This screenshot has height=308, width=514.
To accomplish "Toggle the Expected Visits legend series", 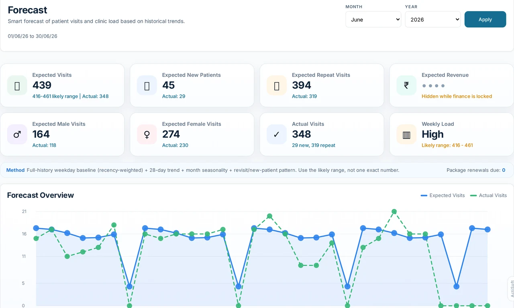I will click(x=443, y=195).
